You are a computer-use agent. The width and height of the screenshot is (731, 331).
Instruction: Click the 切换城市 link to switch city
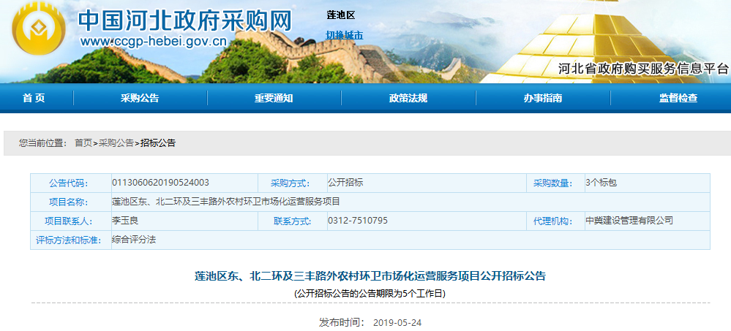pos(344,35)
